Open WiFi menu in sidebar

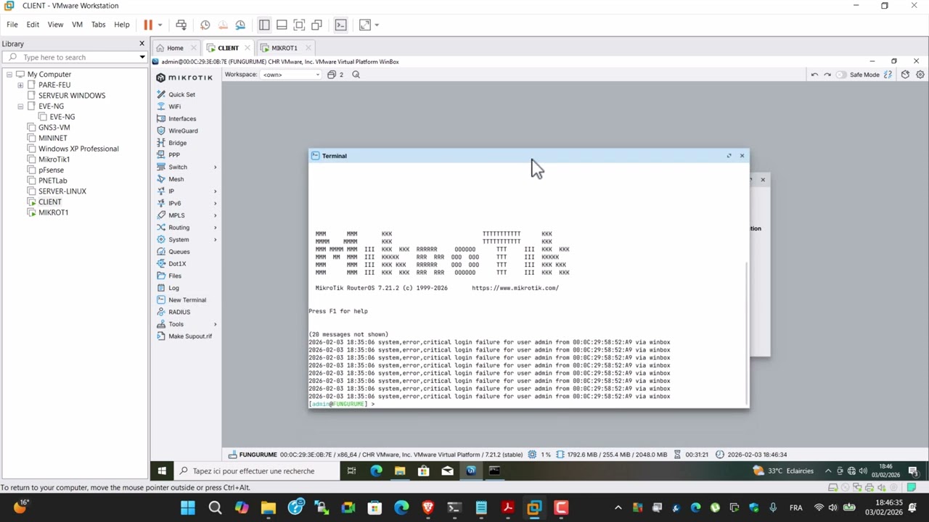pyautogui.click(x=174, y=107)
